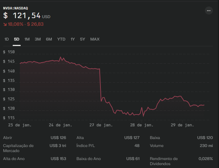Select the 5D time range tab
The height and width of the screenshot is (168, 219).
tap(17, 39)
